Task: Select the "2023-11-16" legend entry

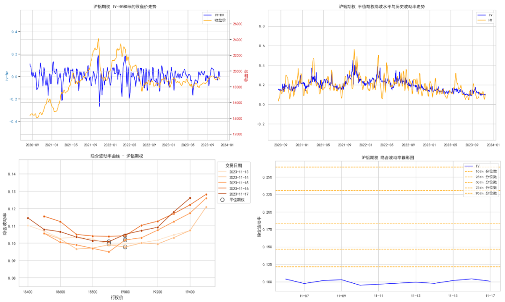Action: click(234, 189)
